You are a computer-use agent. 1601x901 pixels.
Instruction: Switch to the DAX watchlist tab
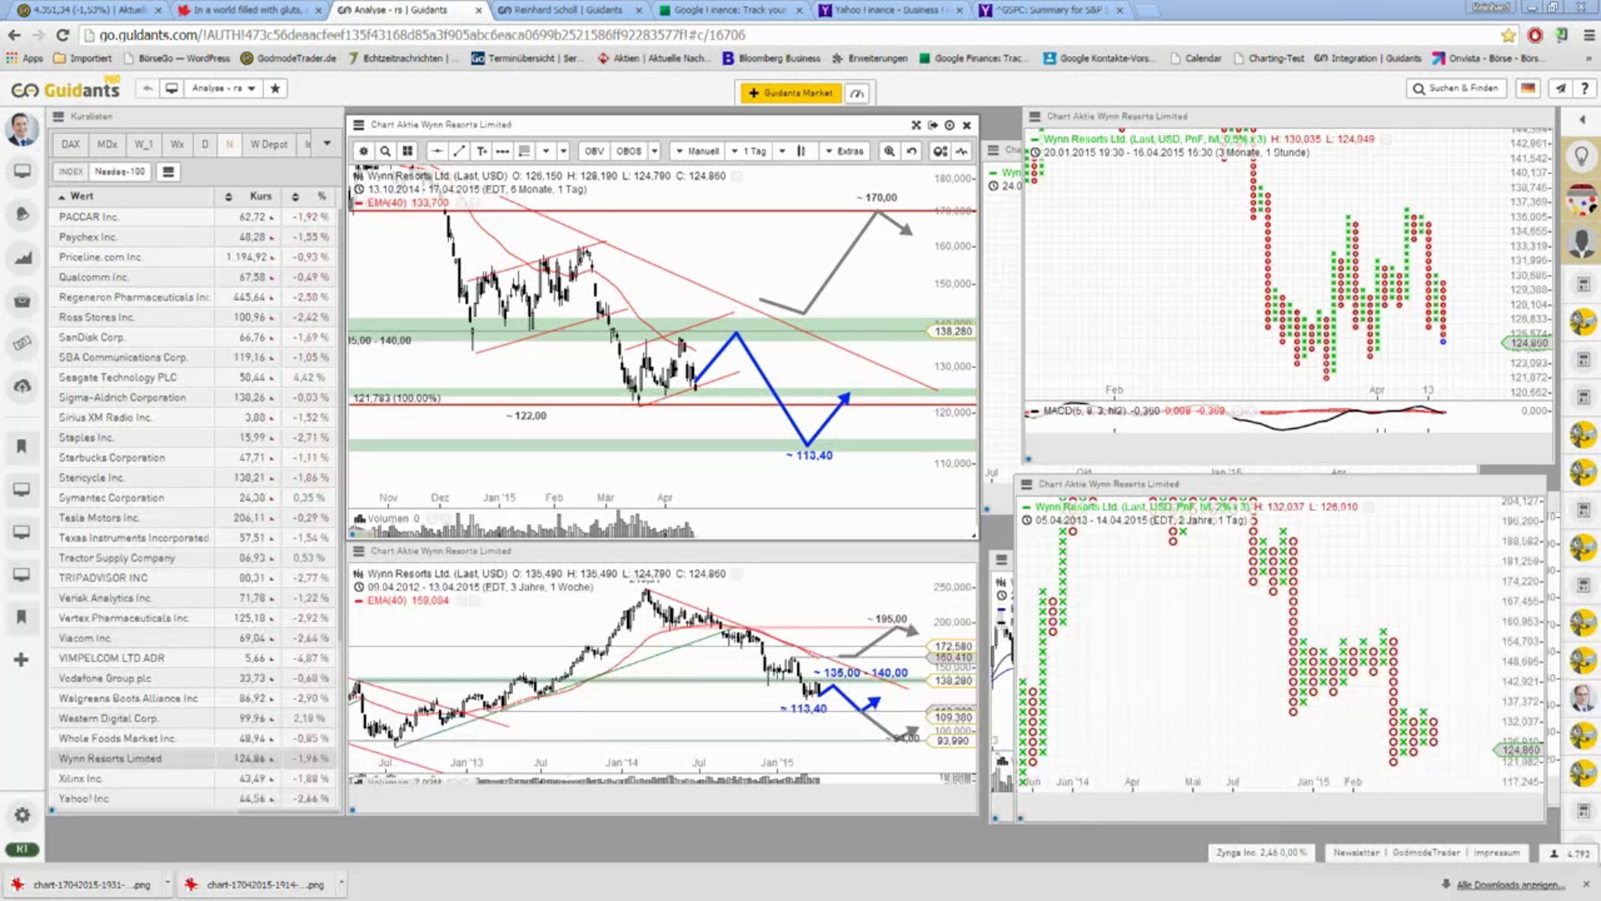tap(71, 144)
